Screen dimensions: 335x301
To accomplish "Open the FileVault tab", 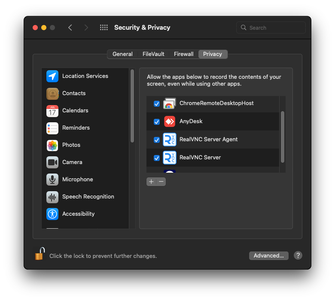I will click(x=153, y=54).
